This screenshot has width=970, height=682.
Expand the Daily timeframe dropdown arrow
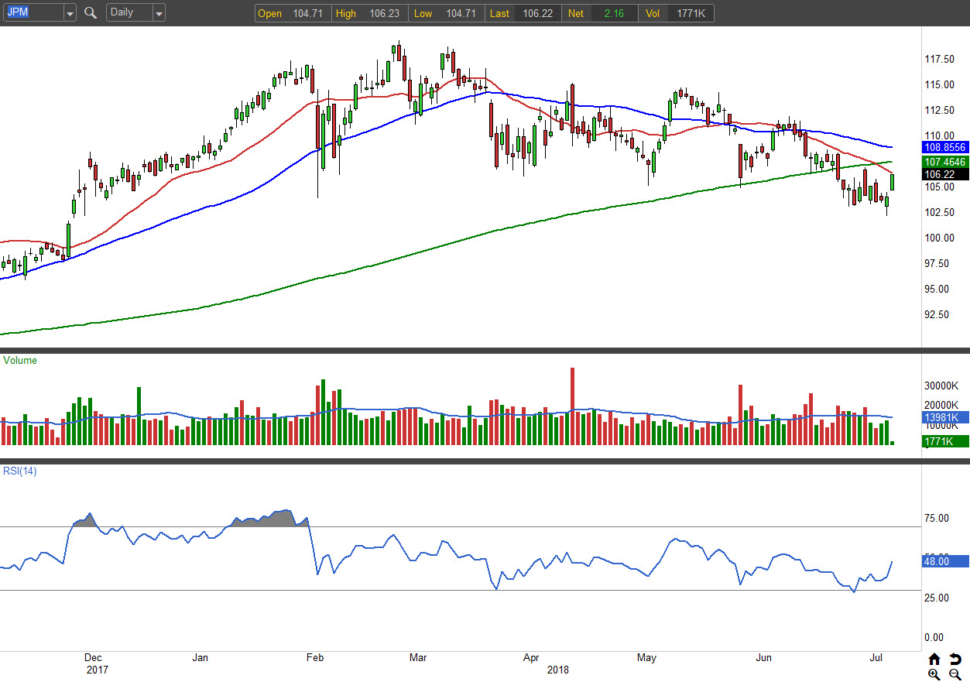pos(159,13)
